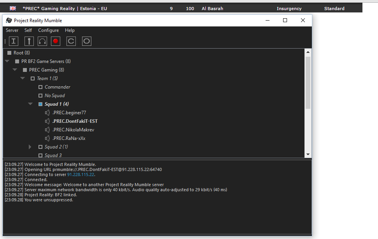The image size is (378, 239).
Task: Click the Commander channel icon
Action: click(x=40, y=87)
